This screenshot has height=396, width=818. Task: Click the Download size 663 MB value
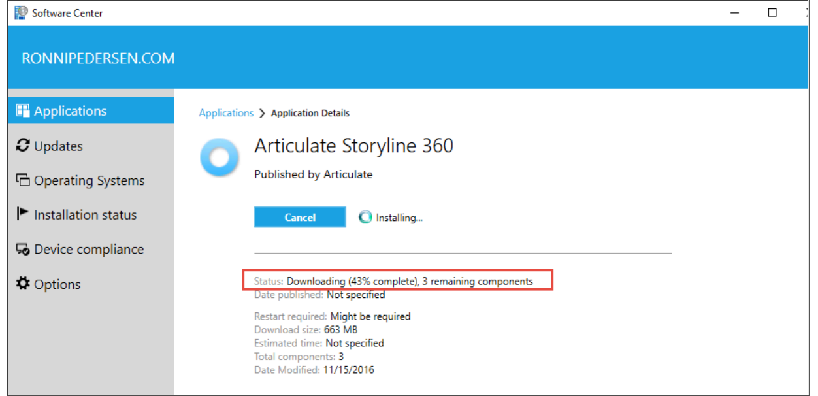[340, 329]
